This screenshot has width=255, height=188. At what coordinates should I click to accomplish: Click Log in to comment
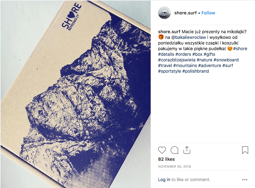[x=164, y=180]
